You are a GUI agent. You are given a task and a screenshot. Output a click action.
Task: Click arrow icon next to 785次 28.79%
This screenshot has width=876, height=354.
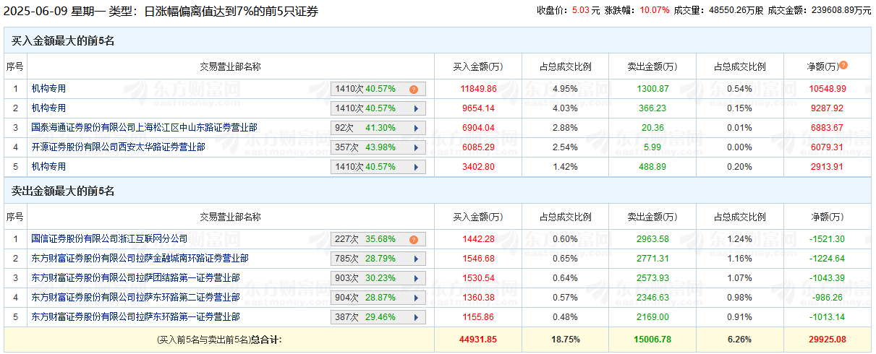pyautogui.click(x=415, y=259)
